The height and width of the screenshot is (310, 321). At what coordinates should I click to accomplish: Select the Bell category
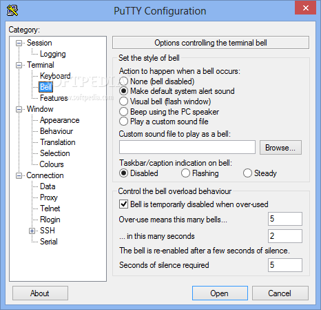point(45,87)
